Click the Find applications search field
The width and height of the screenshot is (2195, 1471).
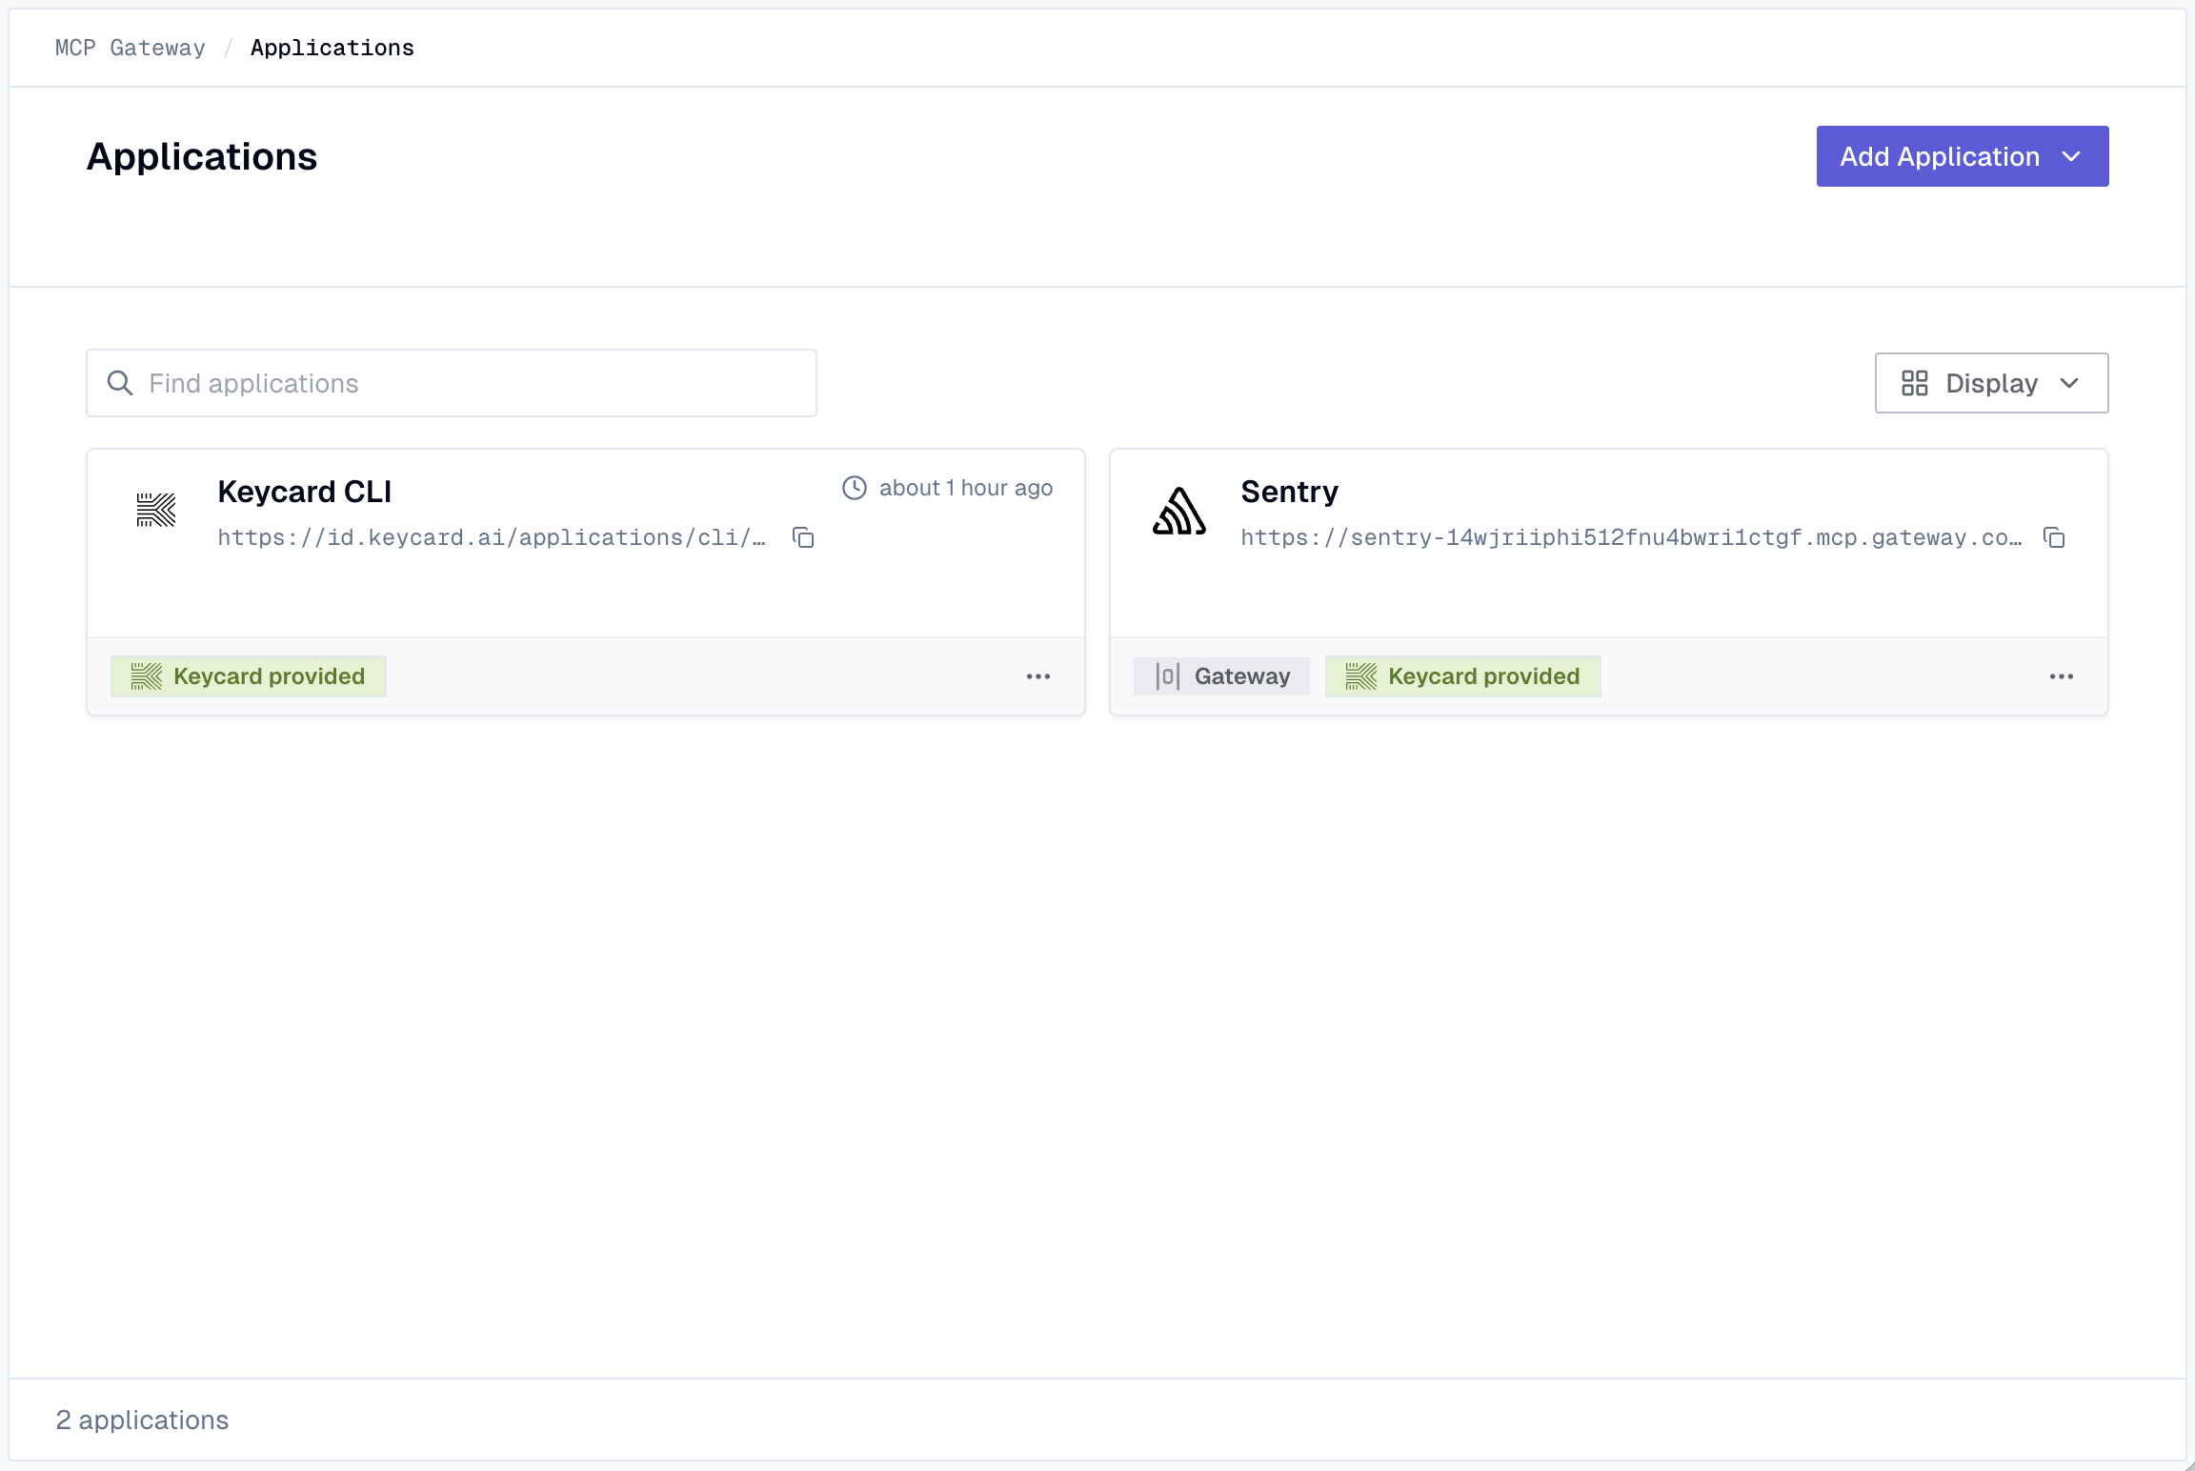(x=451, y=382)
